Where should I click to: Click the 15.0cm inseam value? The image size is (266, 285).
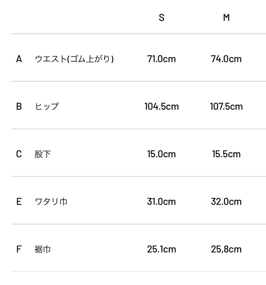[161, 154]
